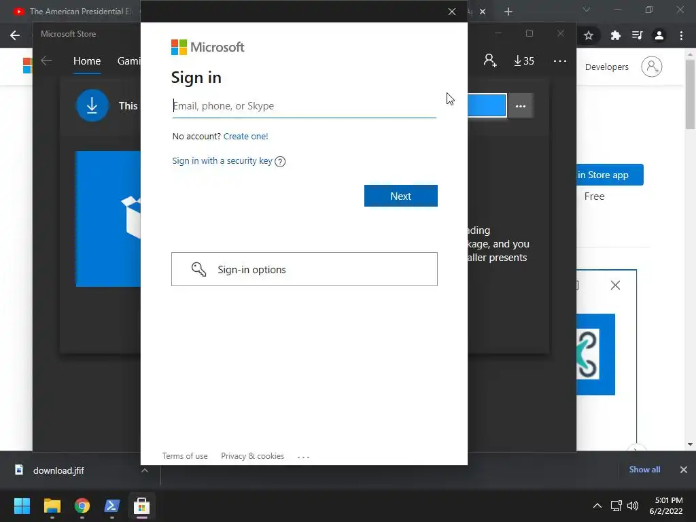The width and height of the screenshot is (696, 522).
Task: Open more footer options ellipsis in sign-in dialog
Action: pyautogui.click(x=303, y=457)
